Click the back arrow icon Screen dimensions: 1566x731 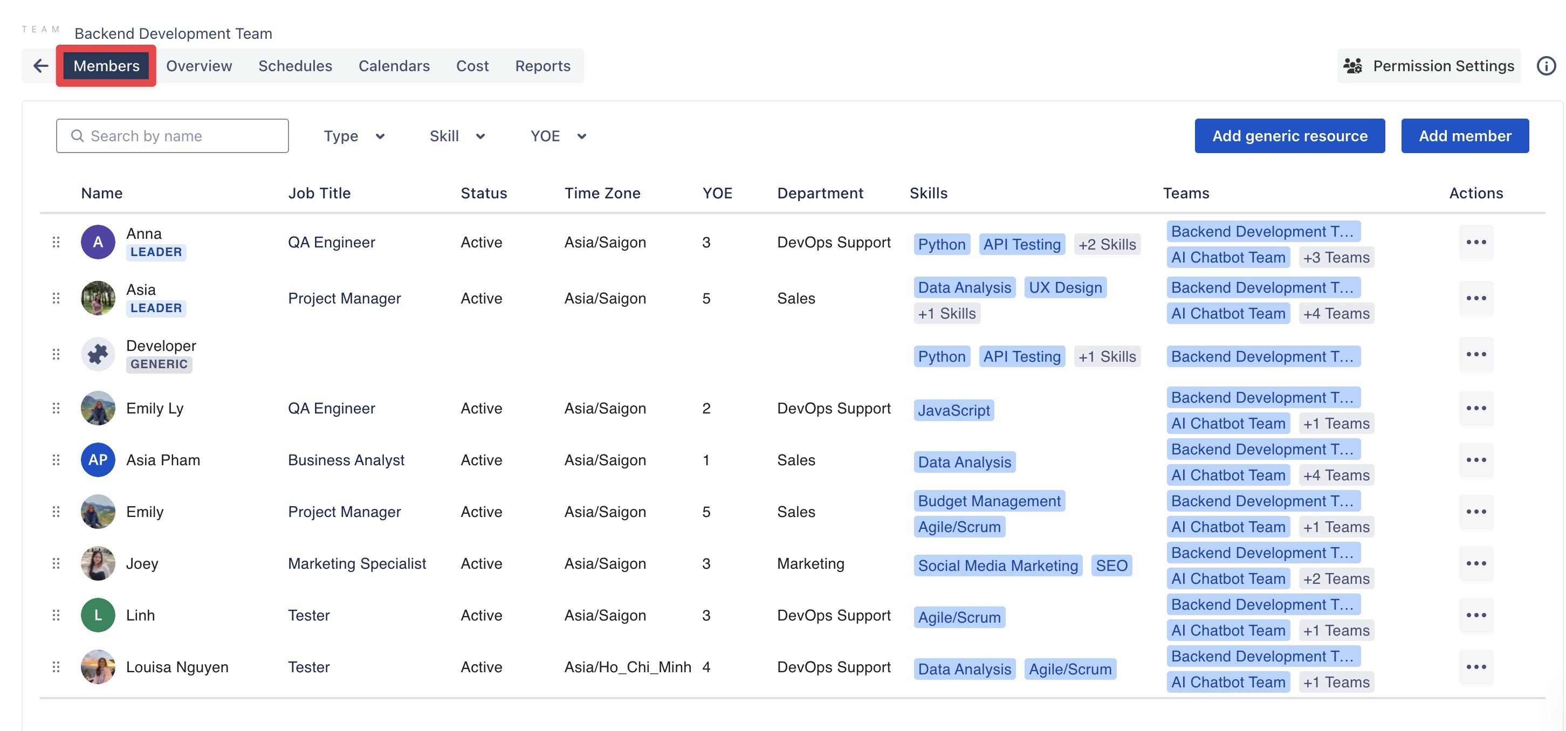41,66
